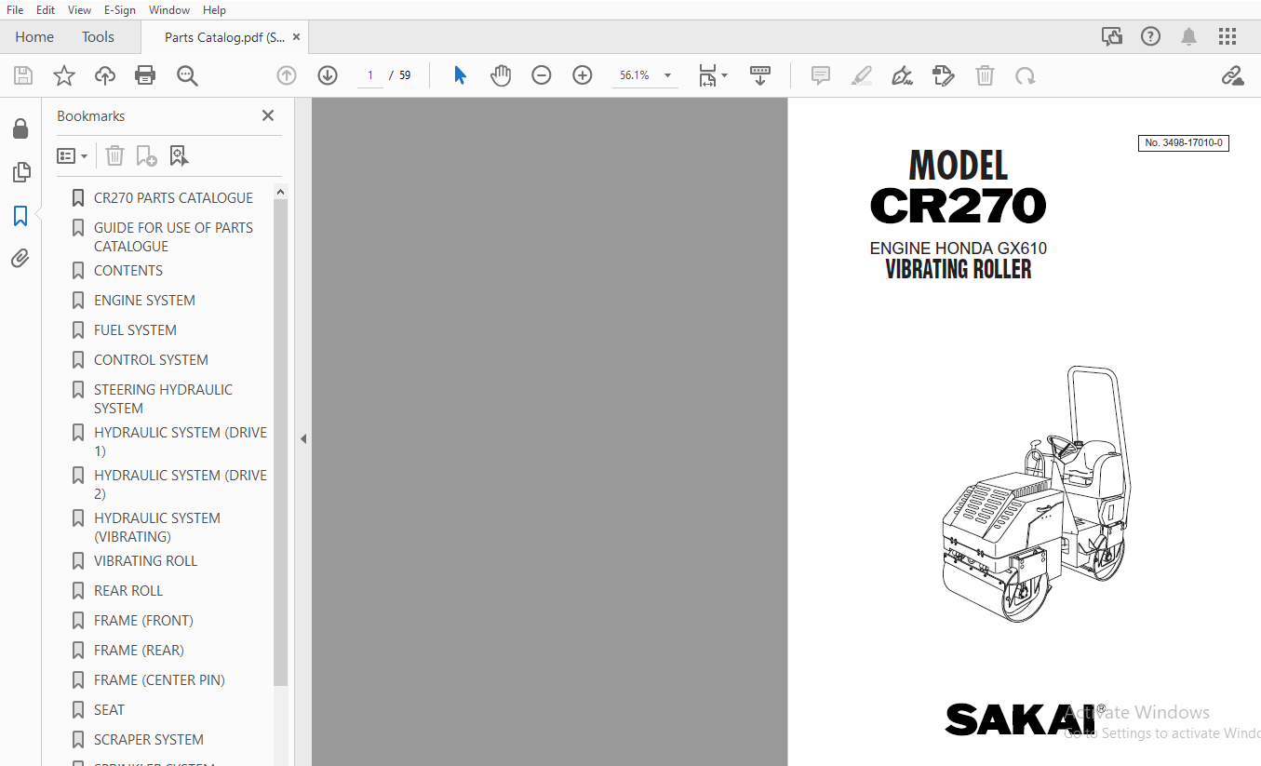
Task: Open the Help question mark icon
Action: pos(1151,37)
